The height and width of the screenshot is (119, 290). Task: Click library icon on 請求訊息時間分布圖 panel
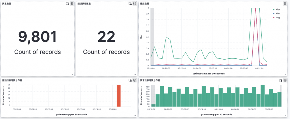[x=281, y=80]
